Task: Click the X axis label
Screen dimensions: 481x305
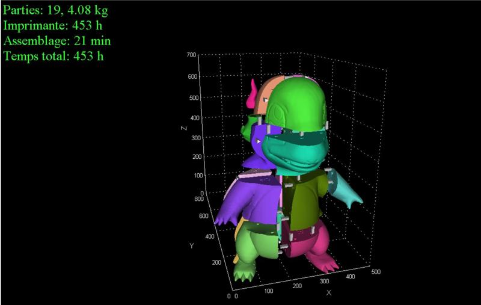Action: pos(328,293)
